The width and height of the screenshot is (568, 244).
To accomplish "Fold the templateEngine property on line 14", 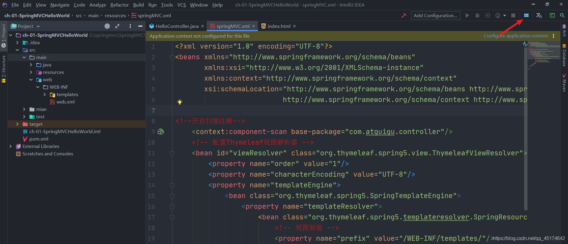I will pos(172,185).
